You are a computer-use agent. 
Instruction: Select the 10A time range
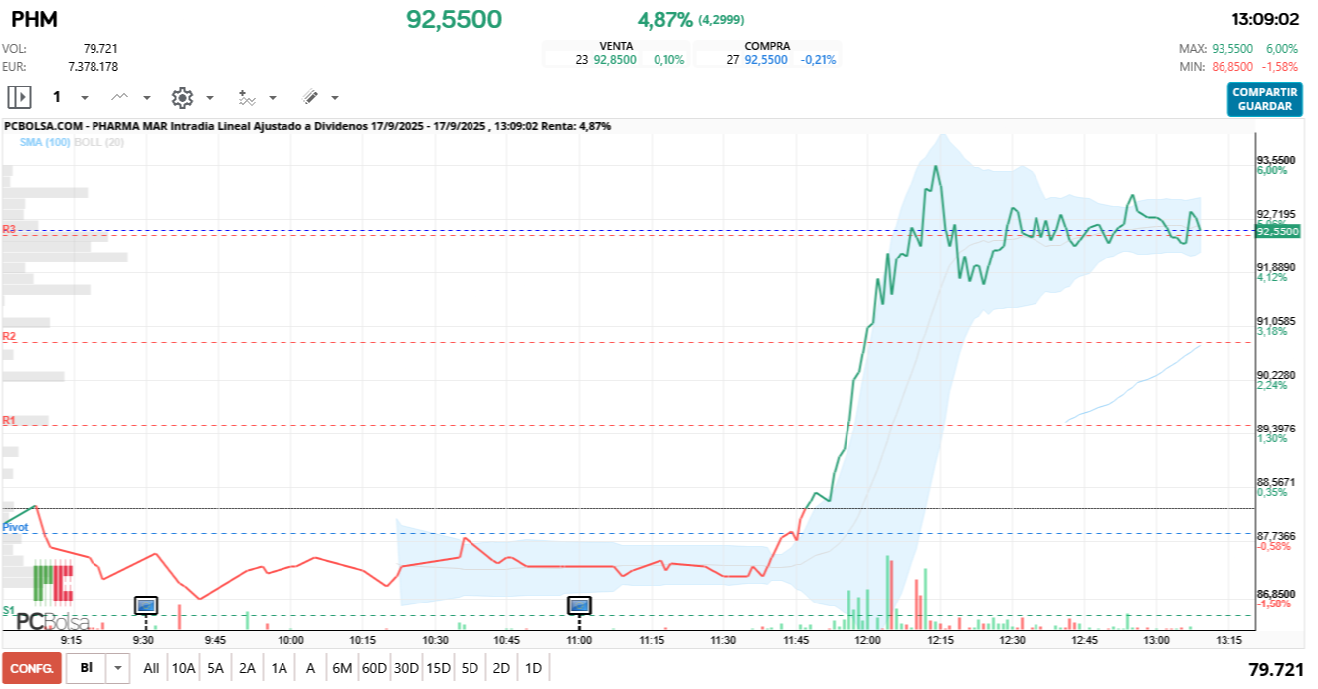click(x=183, y=668)
